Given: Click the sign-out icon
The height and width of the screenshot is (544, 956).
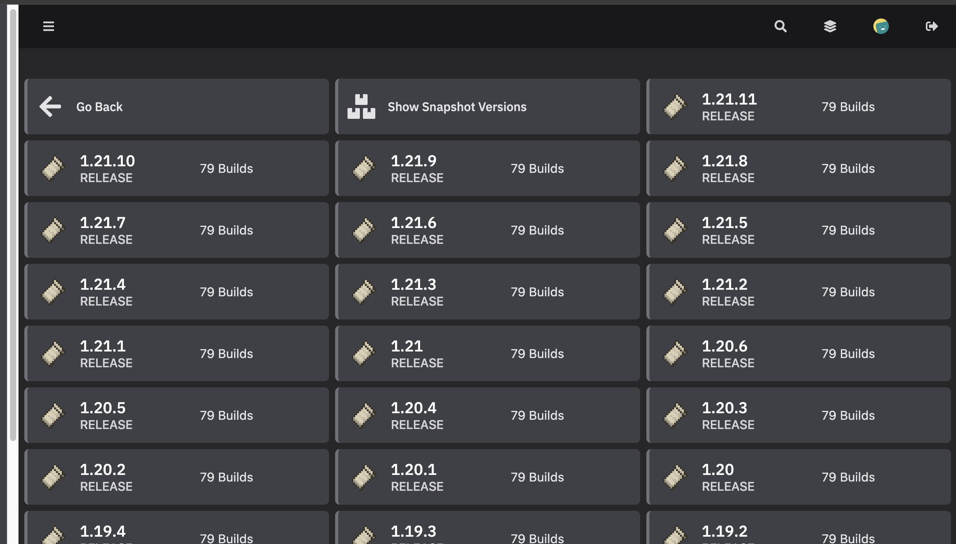Looking at the screenshot, I should (x=932, y=26).
